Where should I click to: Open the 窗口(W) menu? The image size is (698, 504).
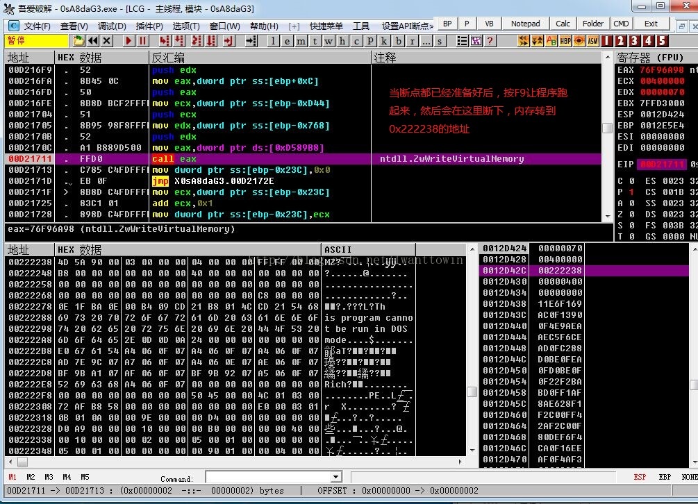tap(225, 26)
